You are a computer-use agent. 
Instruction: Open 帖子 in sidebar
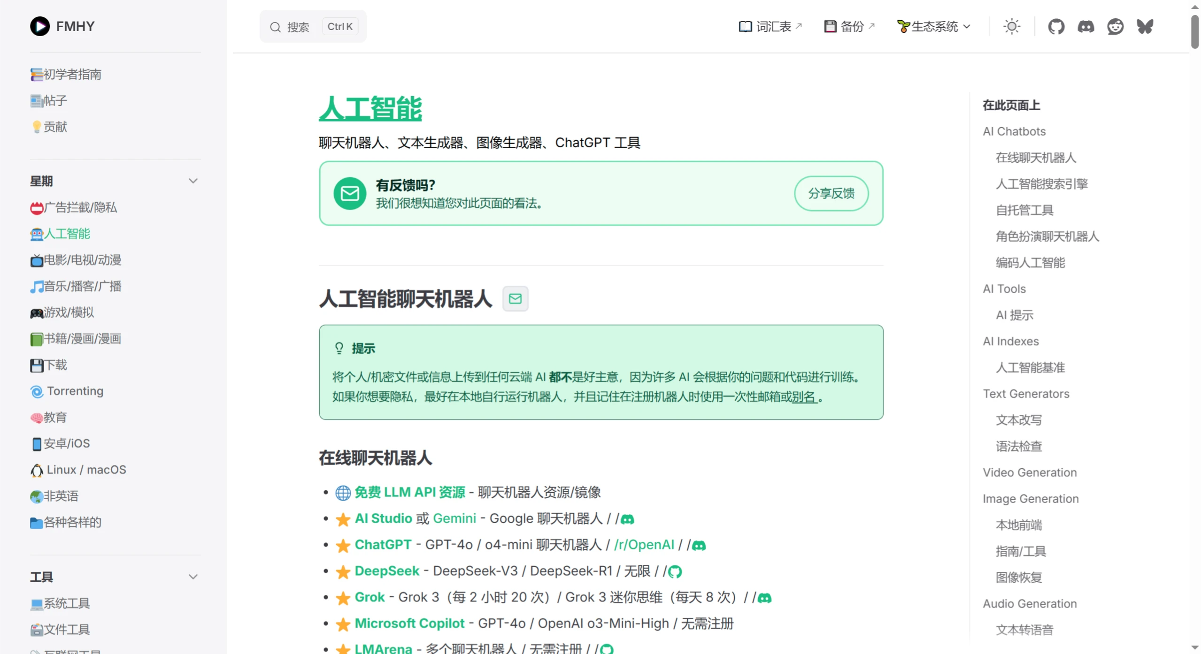(x=49, y=100)
